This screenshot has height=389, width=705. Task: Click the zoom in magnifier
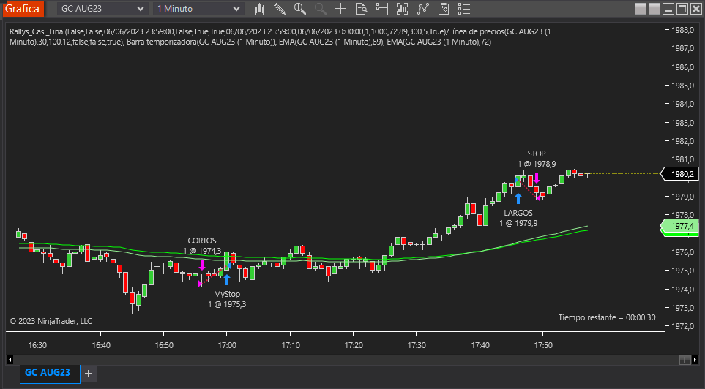[x=300, y=9]
